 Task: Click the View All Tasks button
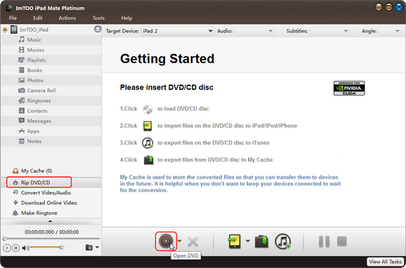[x=386, y=262]
